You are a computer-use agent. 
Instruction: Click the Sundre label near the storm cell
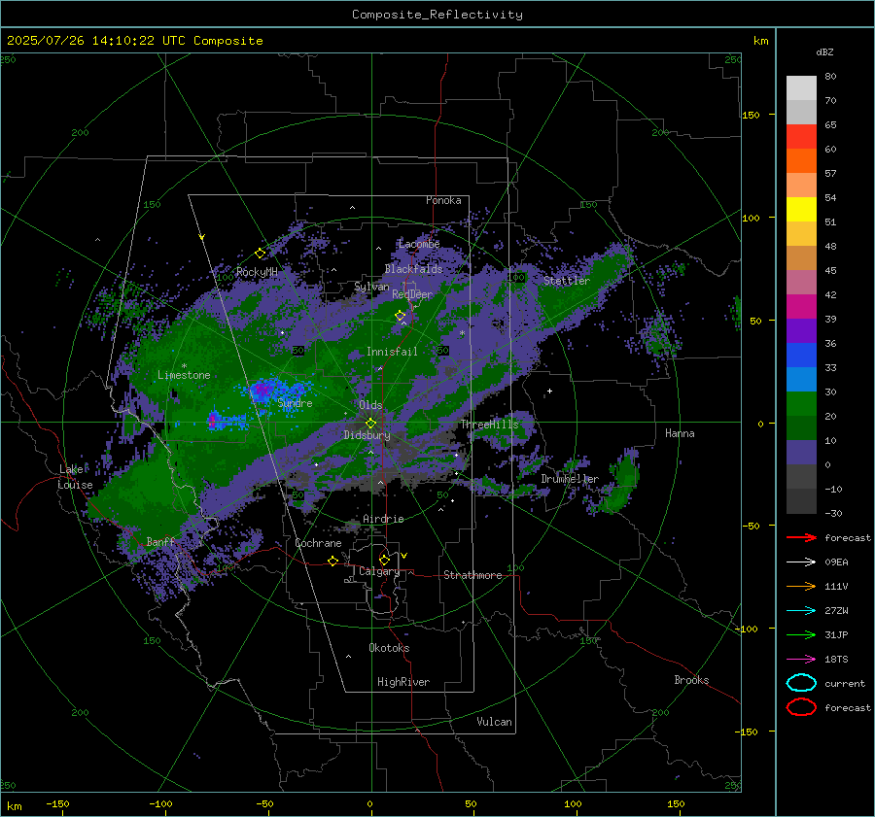coord(296,403)
